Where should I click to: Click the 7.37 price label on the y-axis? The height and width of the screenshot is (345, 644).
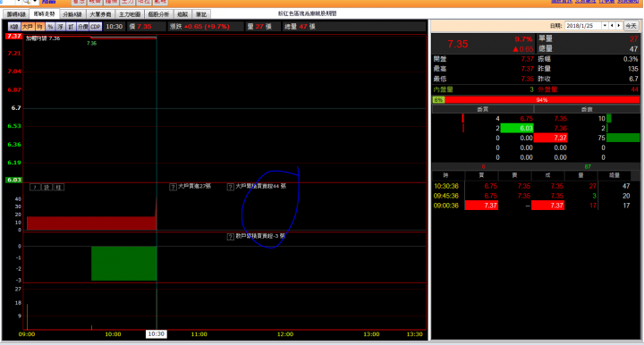tap(14, 36)
